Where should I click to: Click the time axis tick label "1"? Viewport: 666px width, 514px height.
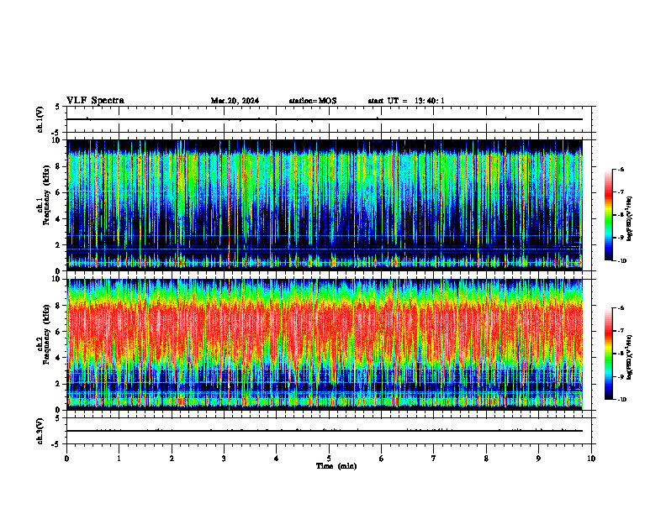pyautogui.click(x=119, y=459)
